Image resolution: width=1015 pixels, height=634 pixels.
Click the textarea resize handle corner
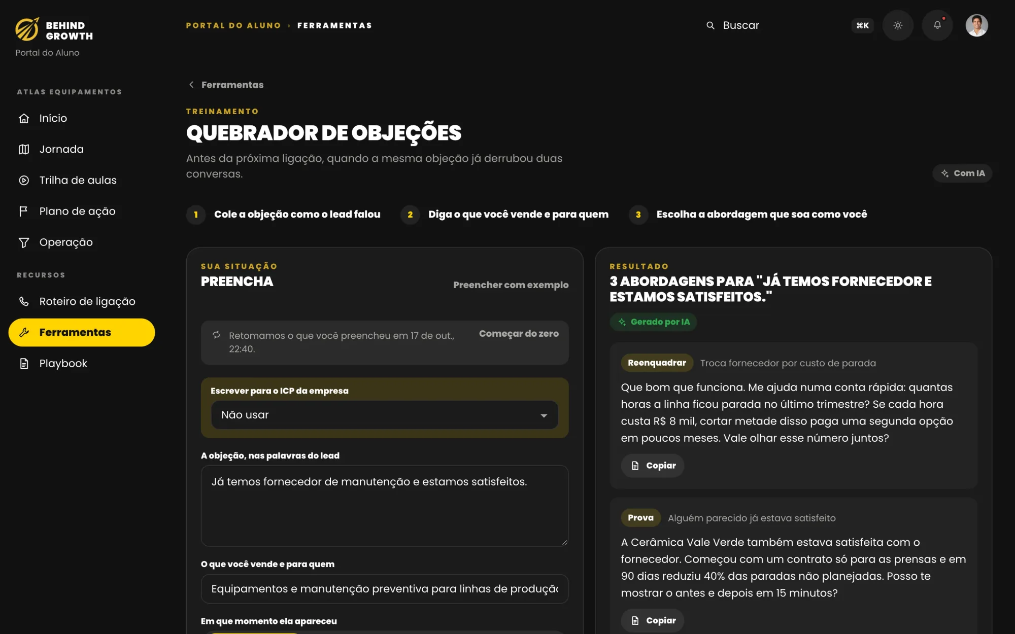pos(564,542)
